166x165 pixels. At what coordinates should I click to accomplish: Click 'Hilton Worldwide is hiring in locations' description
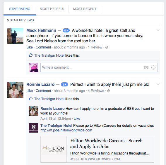109,153
